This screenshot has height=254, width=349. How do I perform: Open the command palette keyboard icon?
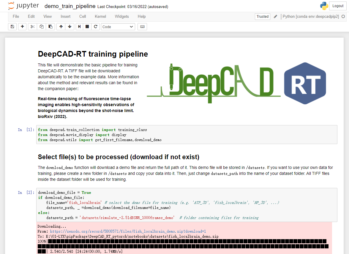[x=142, y=27]
